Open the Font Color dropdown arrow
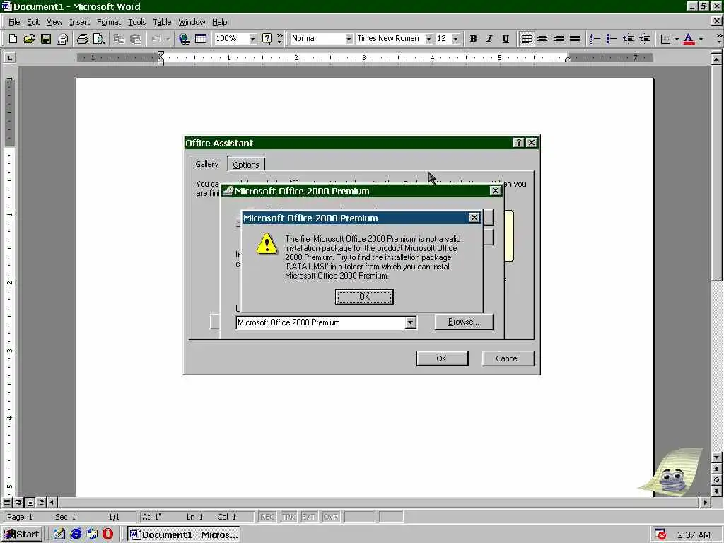The height and width of the screenshot is (543, 724). (701, 39)
